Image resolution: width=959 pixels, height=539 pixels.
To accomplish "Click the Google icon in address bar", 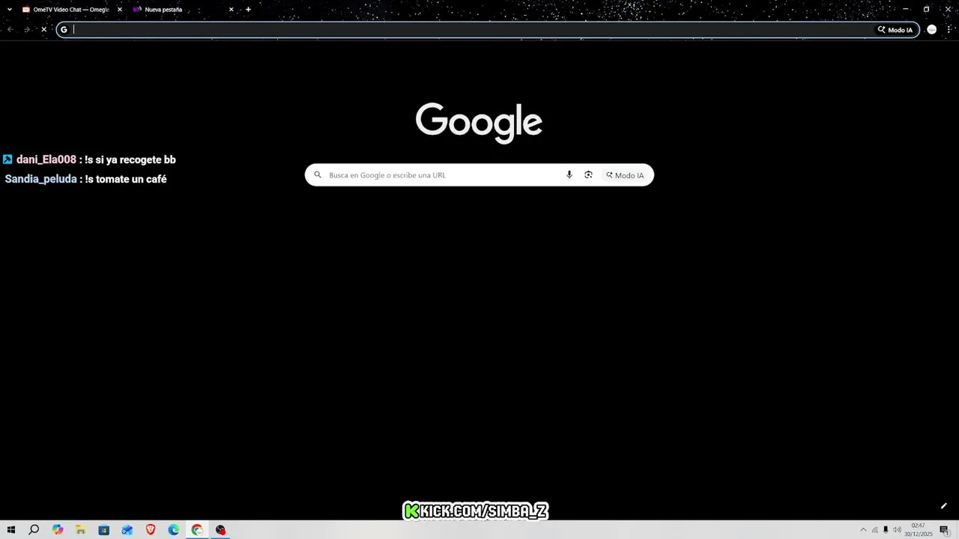I will tap(64, 30).
